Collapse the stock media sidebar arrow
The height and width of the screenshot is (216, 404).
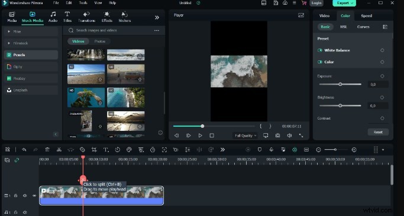point(56,134)
